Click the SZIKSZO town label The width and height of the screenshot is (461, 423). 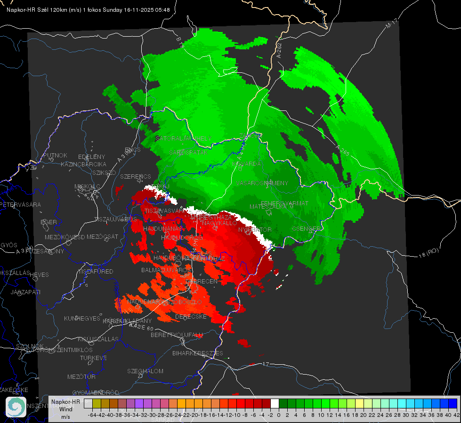105,172
